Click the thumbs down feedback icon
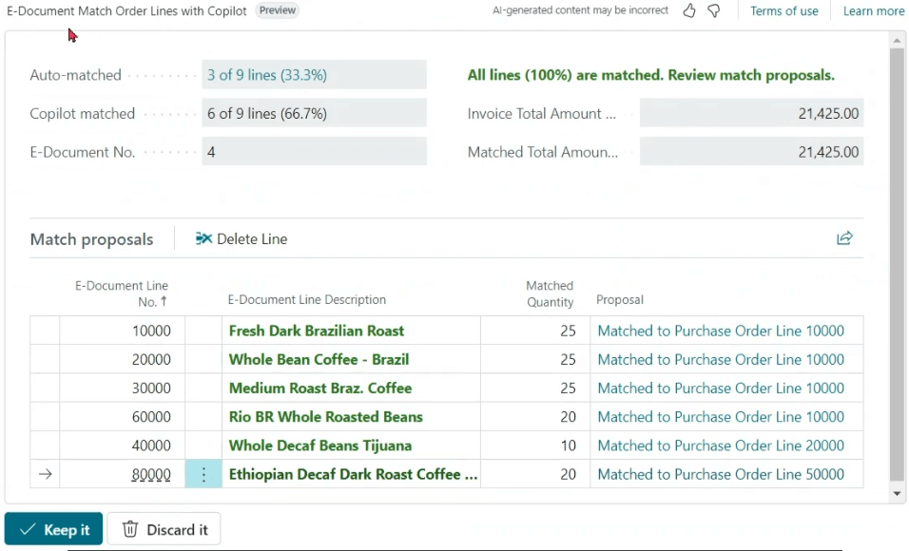 coord(713,10)
